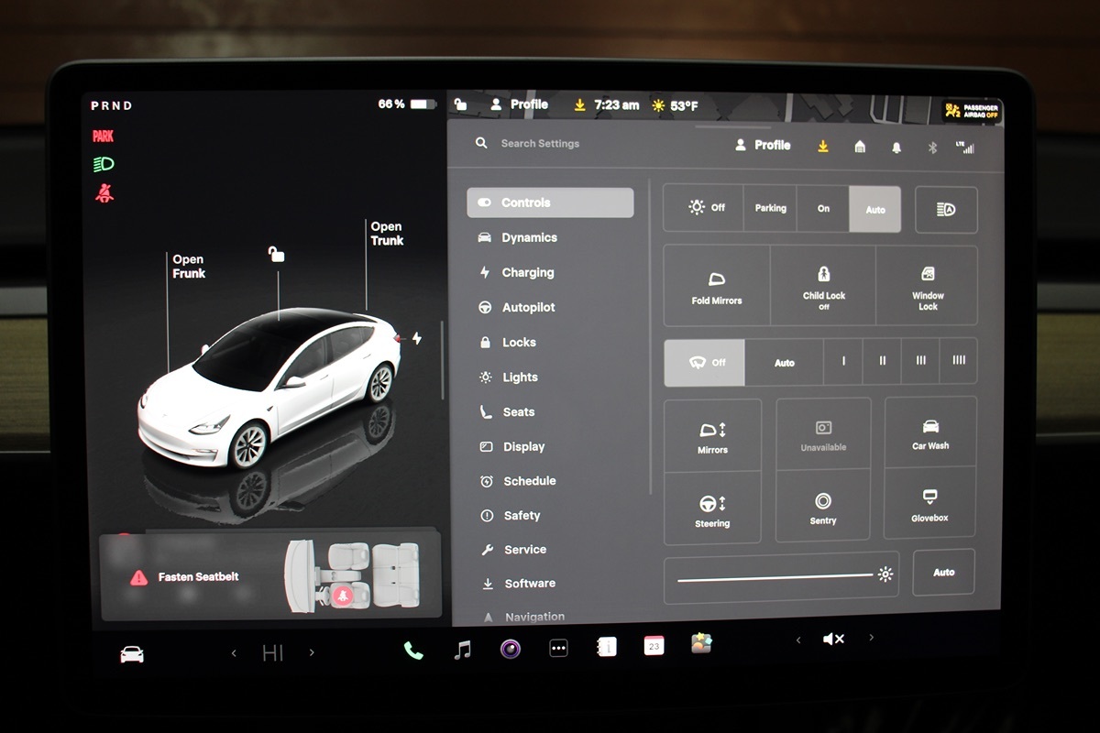The height and width of the screenshot is (733, 1100).
Task: Tap the Sentry mode icon
Action: (x=823, y=507)
